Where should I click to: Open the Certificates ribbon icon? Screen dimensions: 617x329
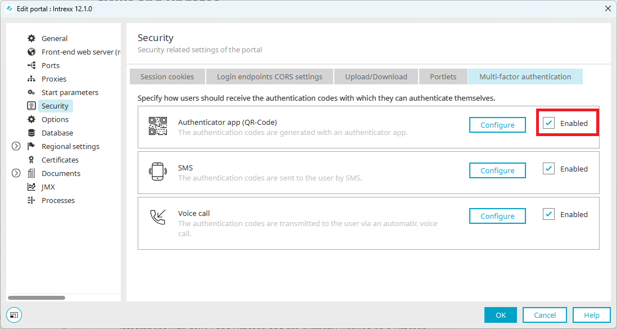pyautogui.click(x=31, y=160)
